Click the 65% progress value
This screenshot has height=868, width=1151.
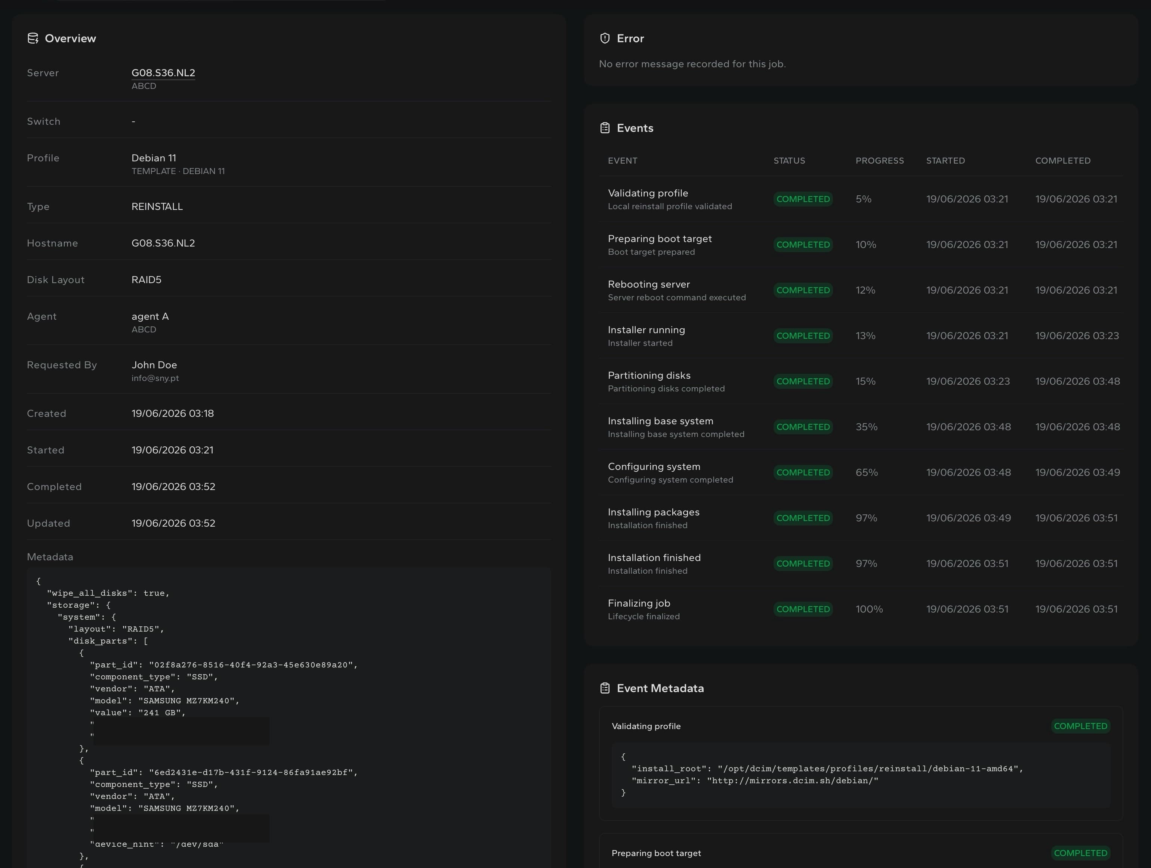866,472
